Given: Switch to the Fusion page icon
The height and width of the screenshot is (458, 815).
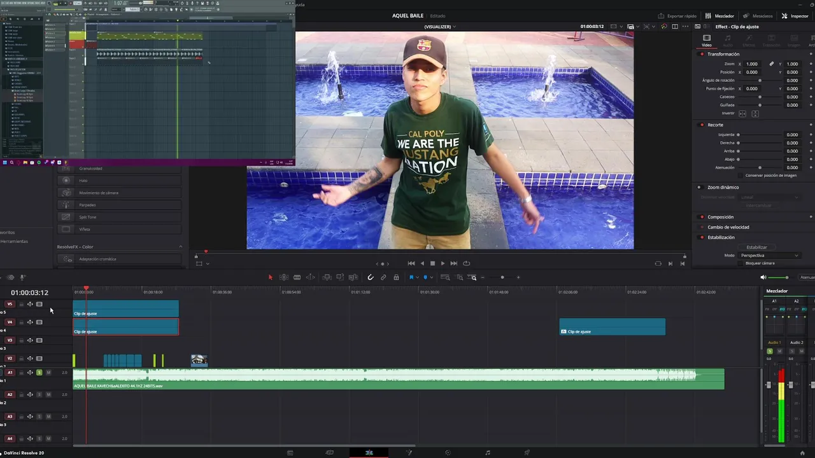Looking at the screenshot, I should 409,453.
